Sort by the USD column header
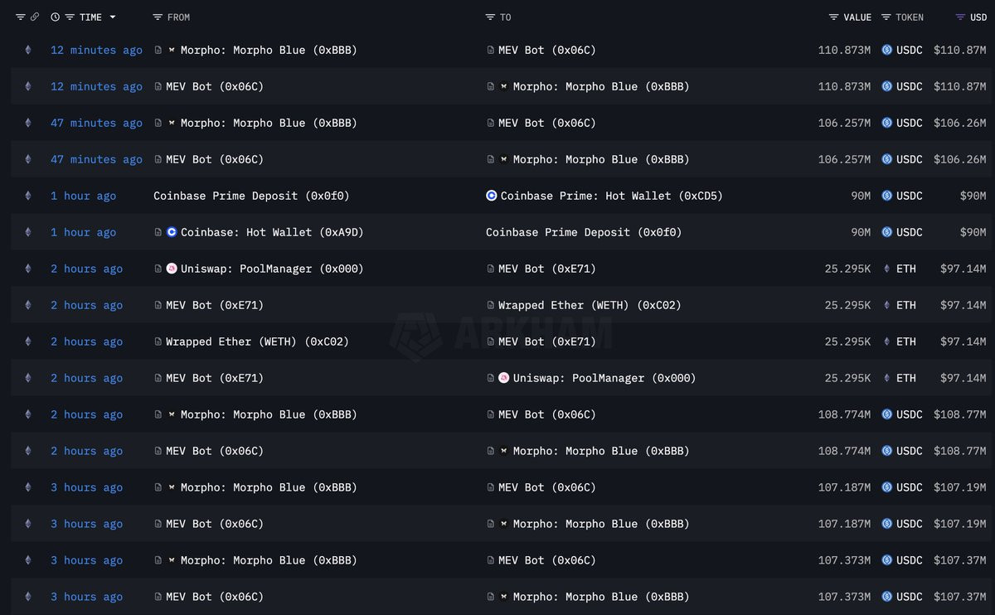The image size is (995, 615). 978,17
